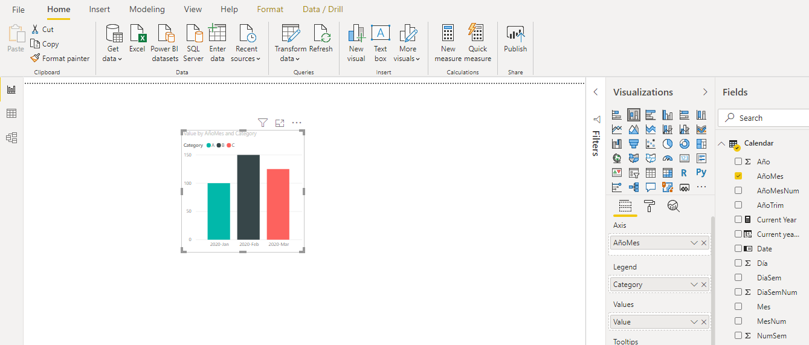The image size is (809, 345).
Task: Select the pie chart visualization
Action: tap(668, 143)
